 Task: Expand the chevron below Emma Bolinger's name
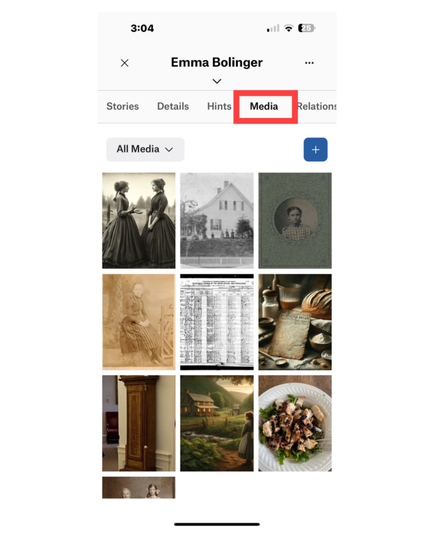pyautogui.click(x=216, y=81)
